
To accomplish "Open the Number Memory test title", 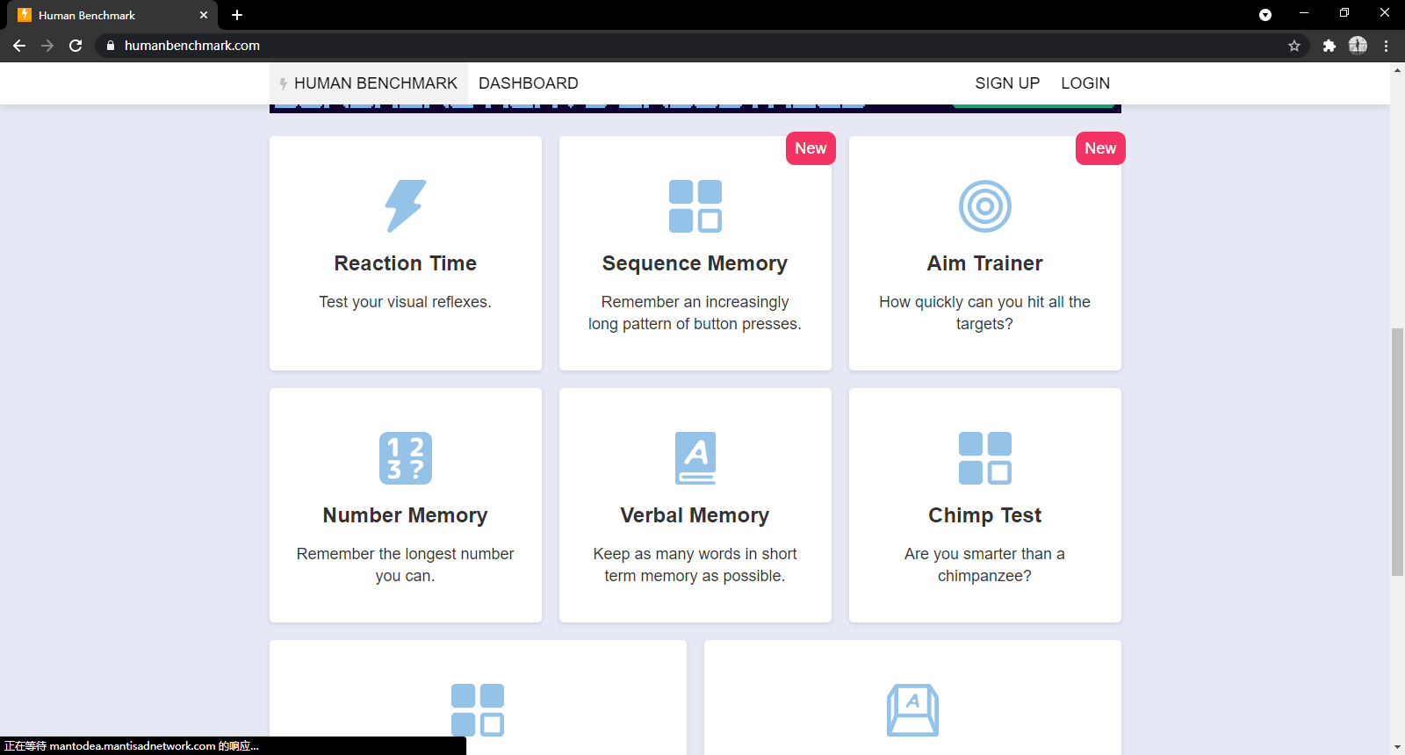I will (406, 515).
